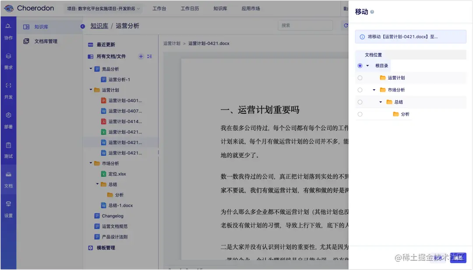Click the 知识库 side menu icon

[x=26, y=27]
